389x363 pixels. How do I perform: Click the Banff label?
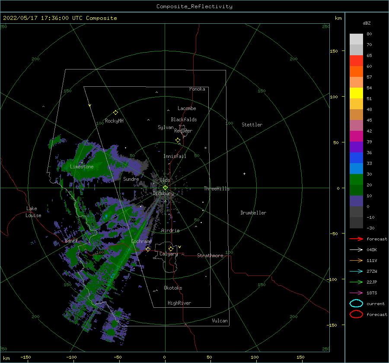[x=71, y=240]
